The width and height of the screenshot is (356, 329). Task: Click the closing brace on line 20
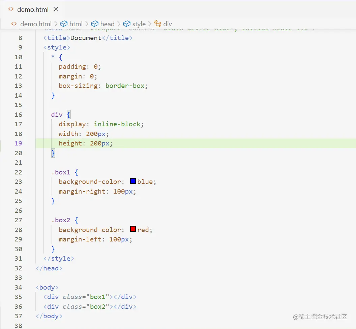point(53,153)
